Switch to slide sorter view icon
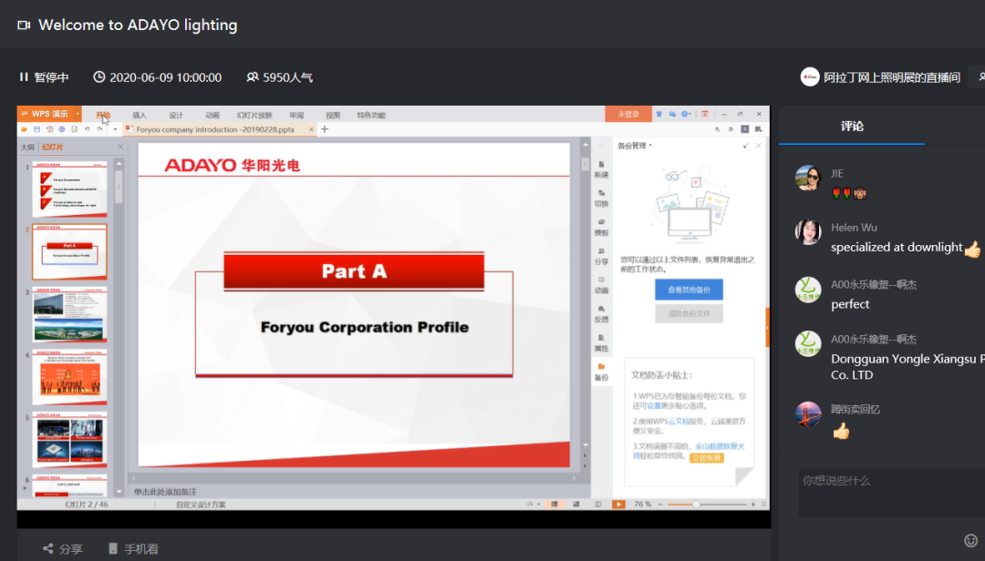 pos(576,504)
